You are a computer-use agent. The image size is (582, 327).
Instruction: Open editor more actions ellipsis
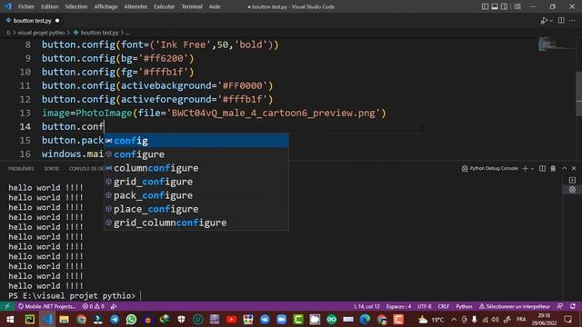(x=572, y=21)
